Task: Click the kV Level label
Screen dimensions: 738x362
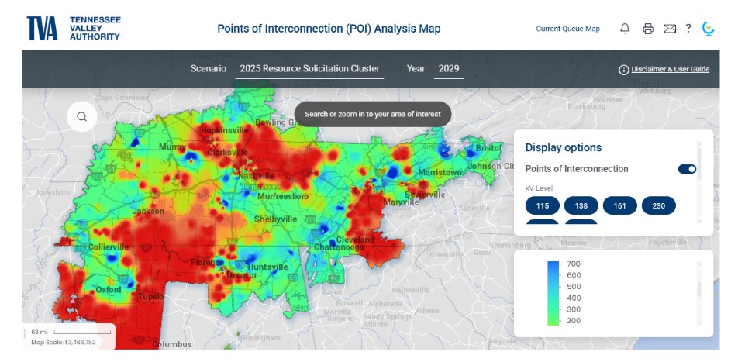Action: [x=539, y=188]
